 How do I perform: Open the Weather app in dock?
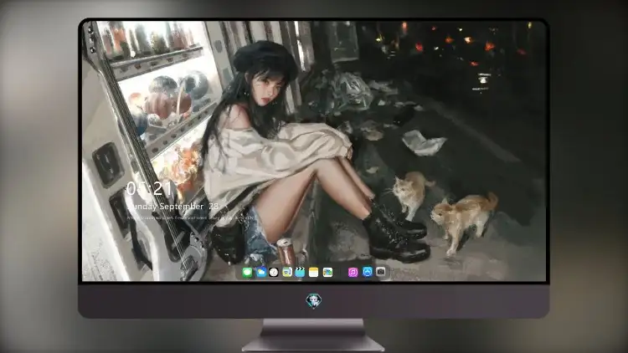[261, 272]
